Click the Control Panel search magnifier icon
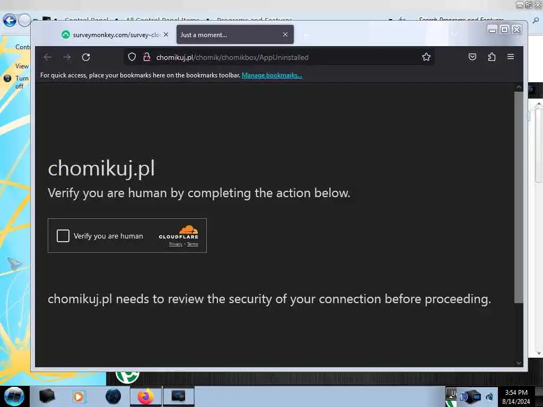The image size is (543, 407). tap(536, 21)
